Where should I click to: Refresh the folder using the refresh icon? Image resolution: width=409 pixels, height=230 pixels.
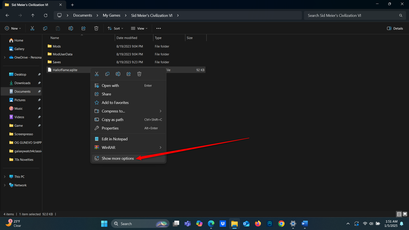(46, 15)
